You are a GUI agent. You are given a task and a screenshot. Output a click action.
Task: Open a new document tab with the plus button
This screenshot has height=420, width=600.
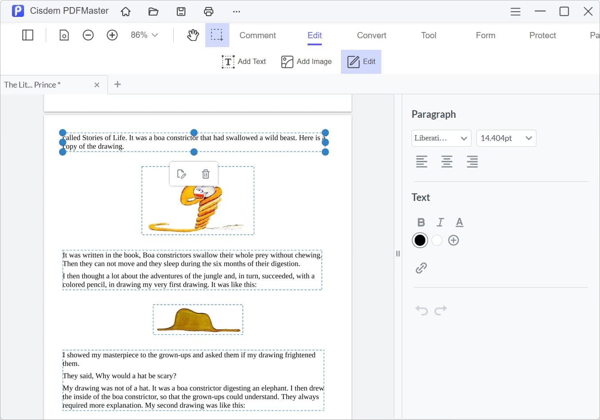[117, 84]
